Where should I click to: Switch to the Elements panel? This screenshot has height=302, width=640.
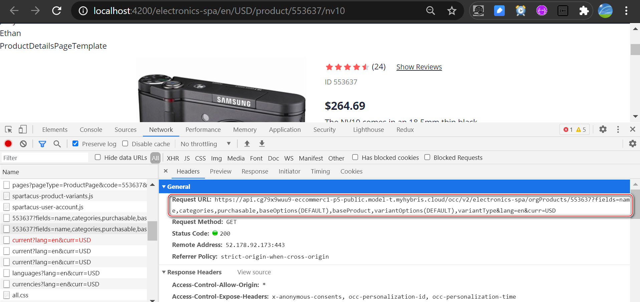55,129
